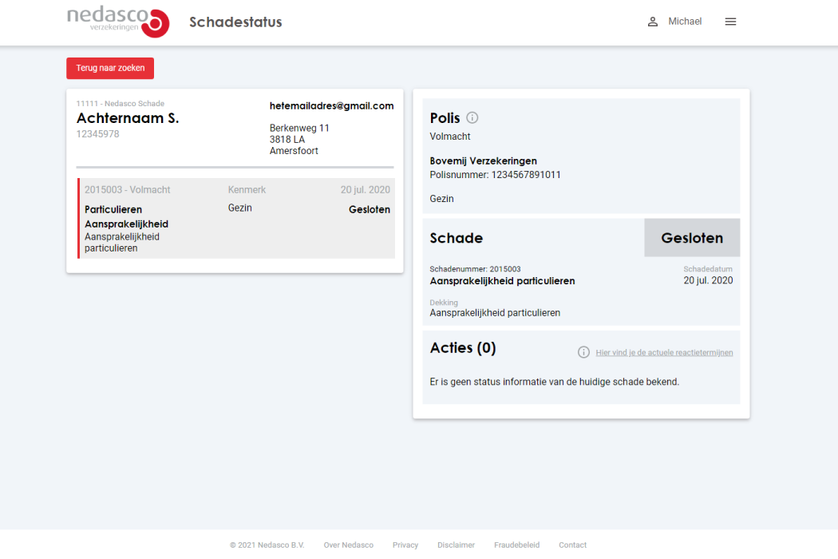Open the Over Nedasco footer link
Image resolution: width=838 pixels, height=559 pixels.
tap(349, 545)
